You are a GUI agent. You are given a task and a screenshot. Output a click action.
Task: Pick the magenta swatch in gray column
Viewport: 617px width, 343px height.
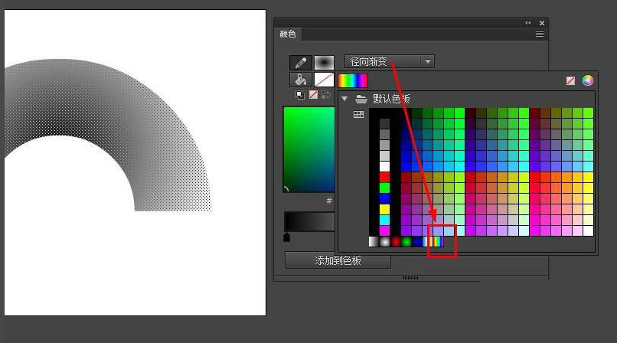pos(384,230)
